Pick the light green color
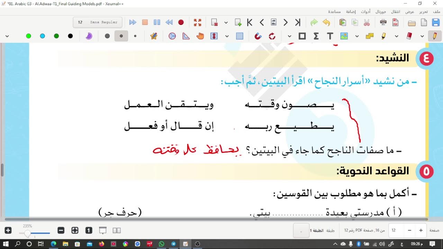This screenshot has width=443, height=249. 28,36
